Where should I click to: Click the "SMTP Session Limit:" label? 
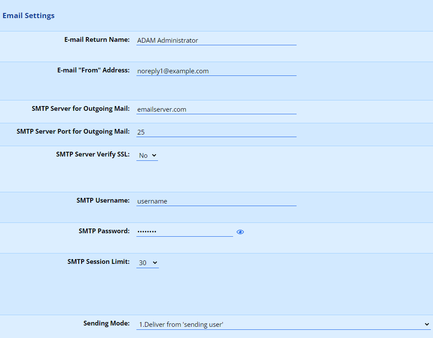(98, 262)
